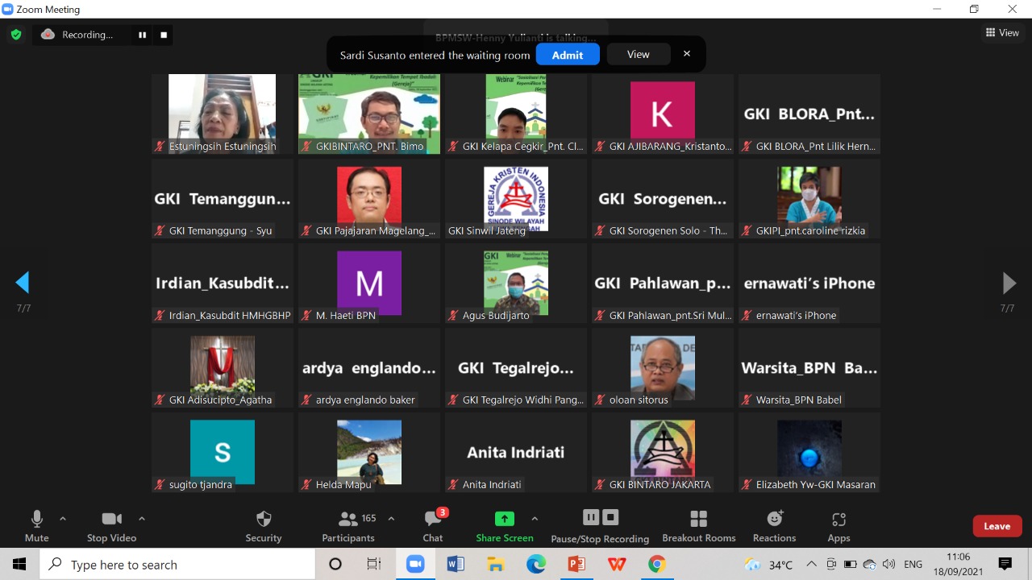
Task: Click the red Leave button
Action: 997,526
